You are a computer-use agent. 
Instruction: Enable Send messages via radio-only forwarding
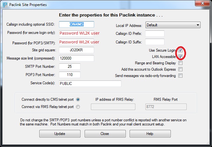(x=180, y=76)
